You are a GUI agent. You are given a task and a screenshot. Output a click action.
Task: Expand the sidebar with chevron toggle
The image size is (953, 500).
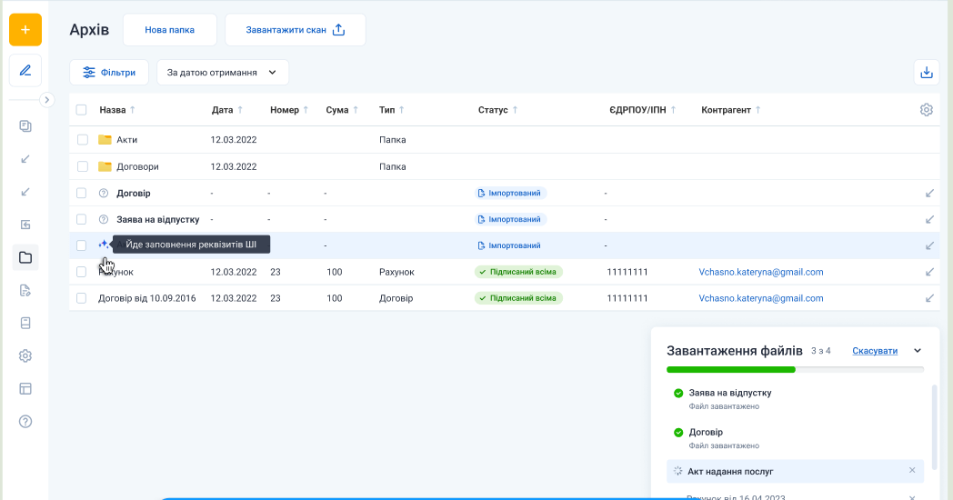coord(46,100)
